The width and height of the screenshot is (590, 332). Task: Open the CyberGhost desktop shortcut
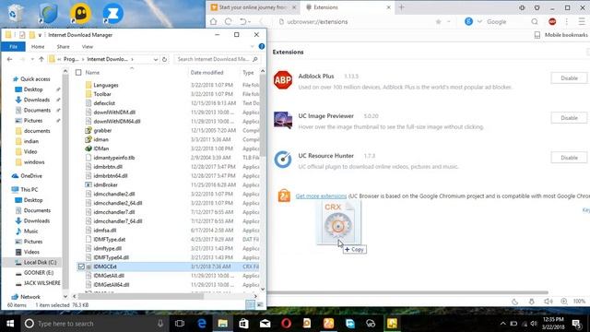coord(80,14)
